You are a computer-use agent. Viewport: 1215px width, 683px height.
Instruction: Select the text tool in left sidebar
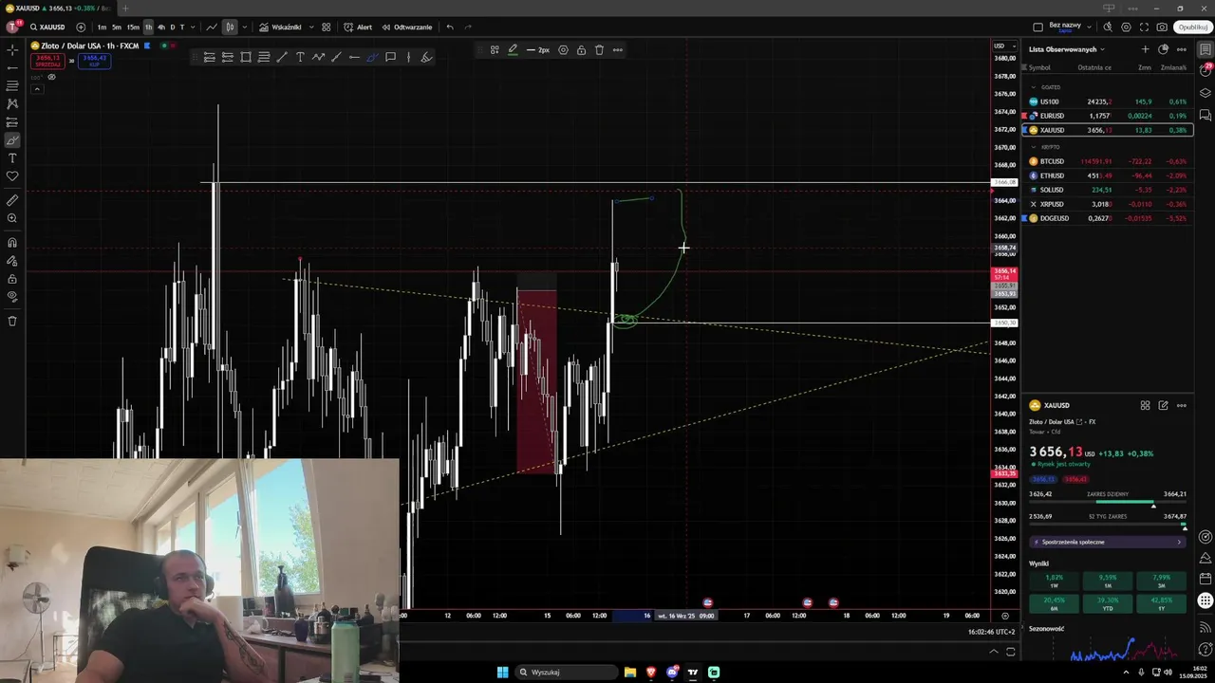[12, 158]
